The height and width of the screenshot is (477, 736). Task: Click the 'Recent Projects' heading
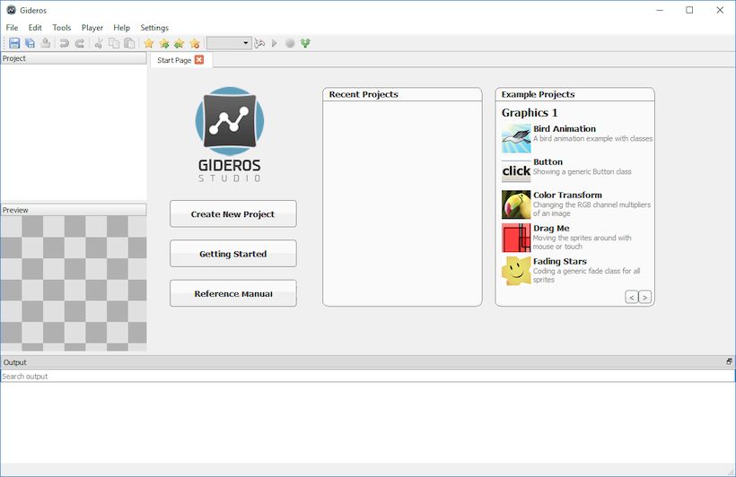click(x=364, y=94)
